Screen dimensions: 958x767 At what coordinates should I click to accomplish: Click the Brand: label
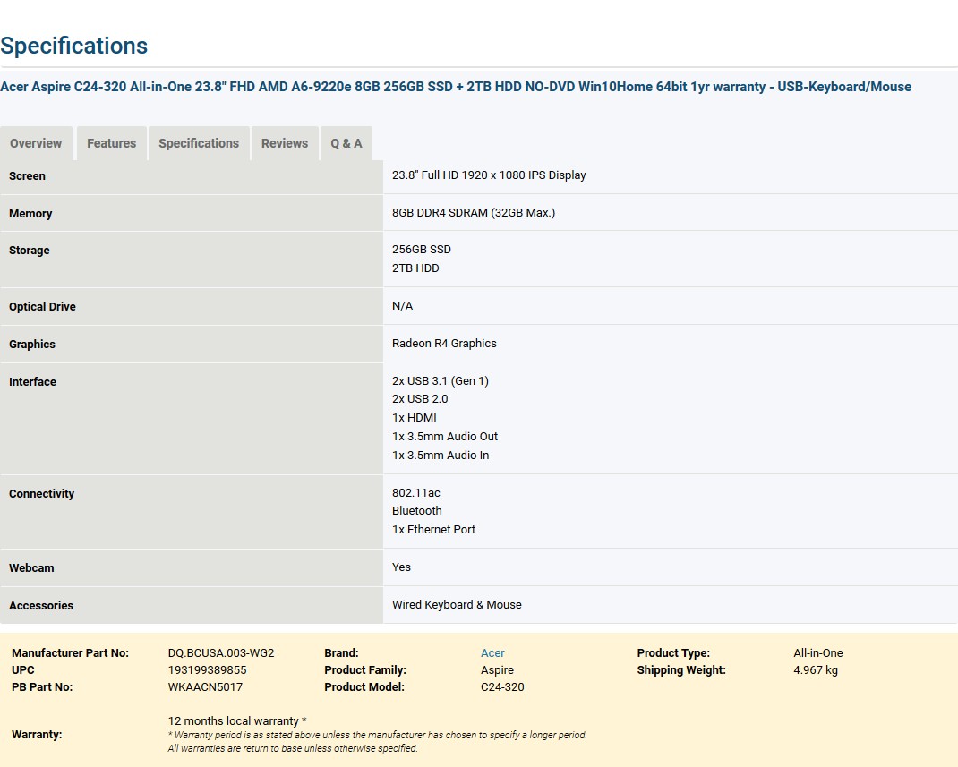pyautogui.click(x=341, y=652)
